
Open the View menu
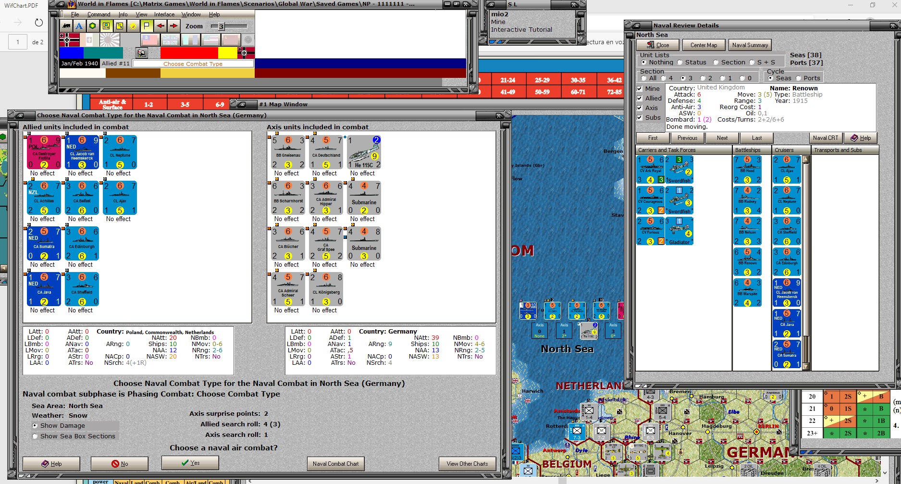(141, 14)
